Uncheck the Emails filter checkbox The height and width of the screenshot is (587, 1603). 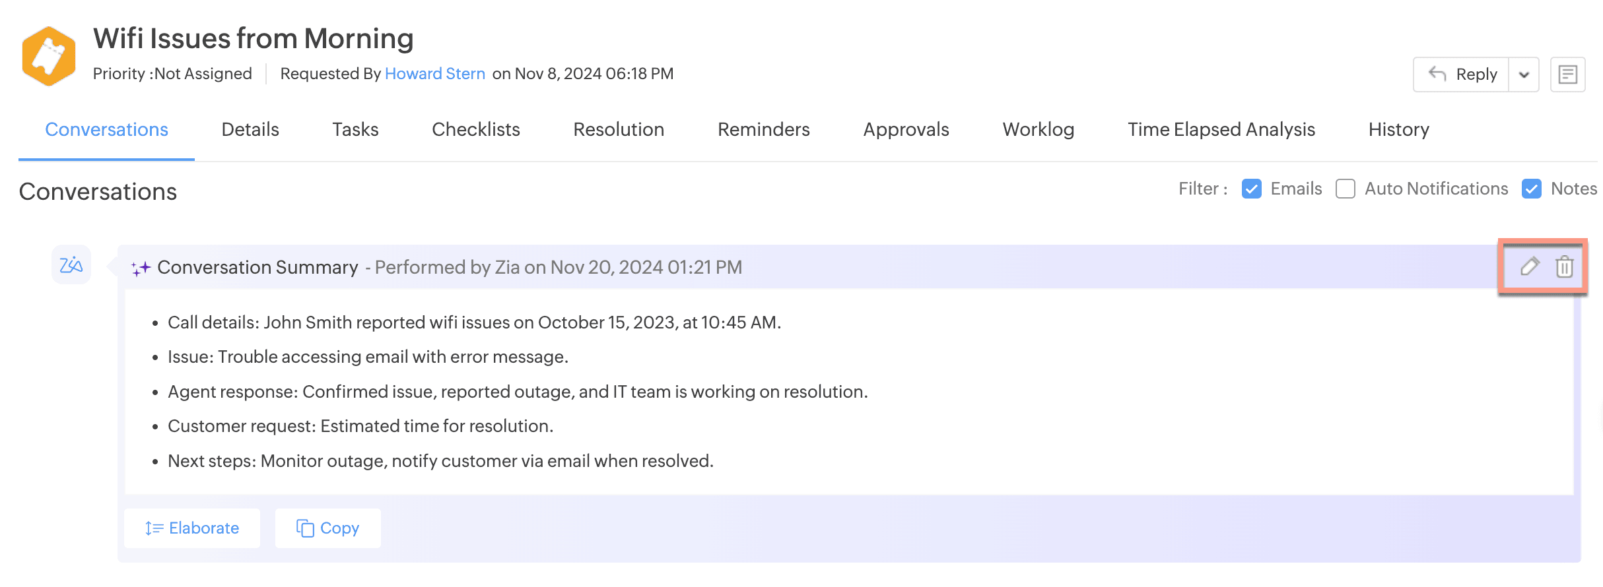[x=1251, y=189]
